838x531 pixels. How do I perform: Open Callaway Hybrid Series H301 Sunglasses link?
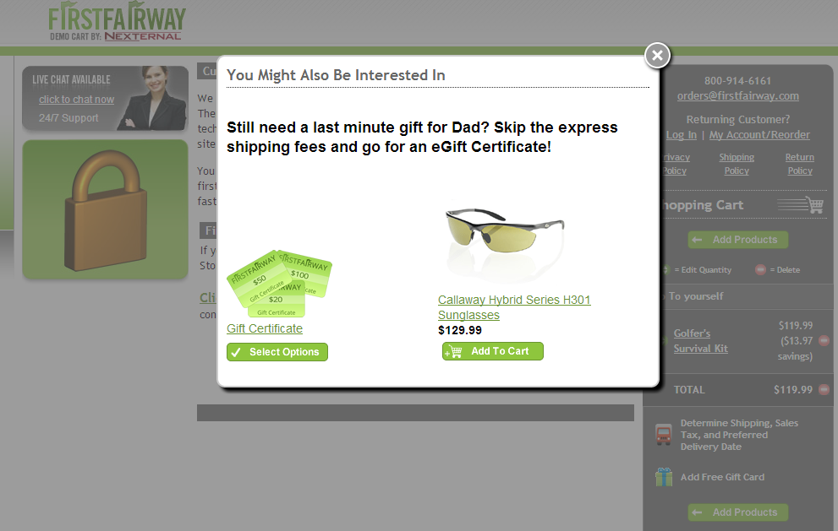(514, 307)
